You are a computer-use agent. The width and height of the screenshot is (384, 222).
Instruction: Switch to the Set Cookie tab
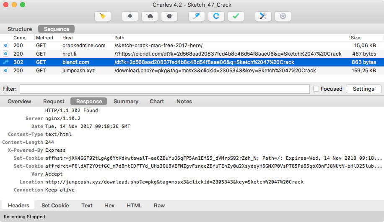coord(55,205)
